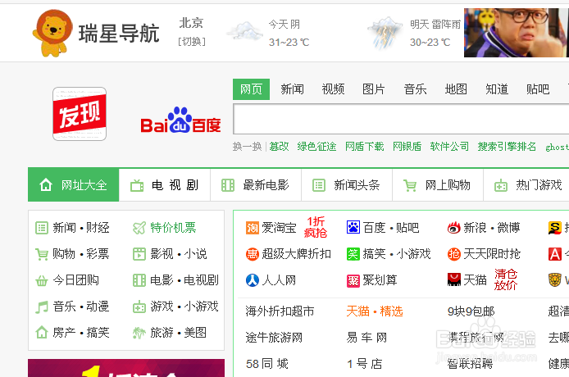
Task: Click in the Baidu search input box
Action: [x=401, y=119]
